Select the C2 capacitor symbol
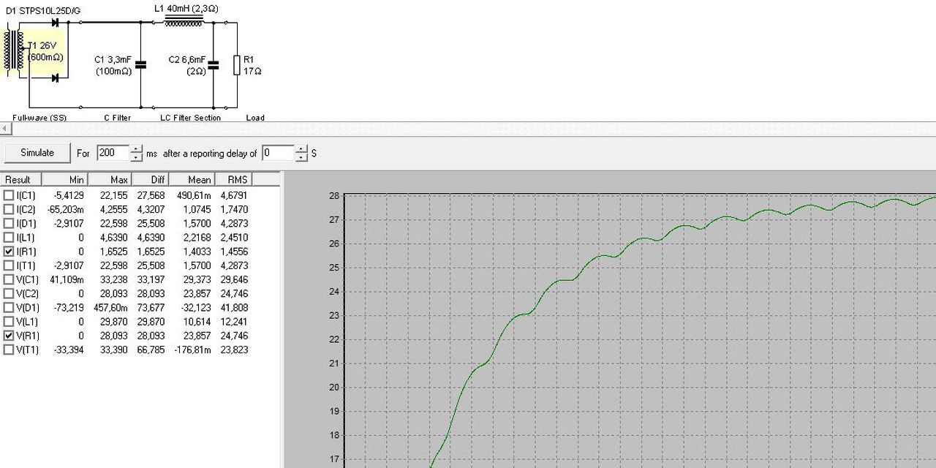This screenshot has width=936, height=468. pos(214,65)
